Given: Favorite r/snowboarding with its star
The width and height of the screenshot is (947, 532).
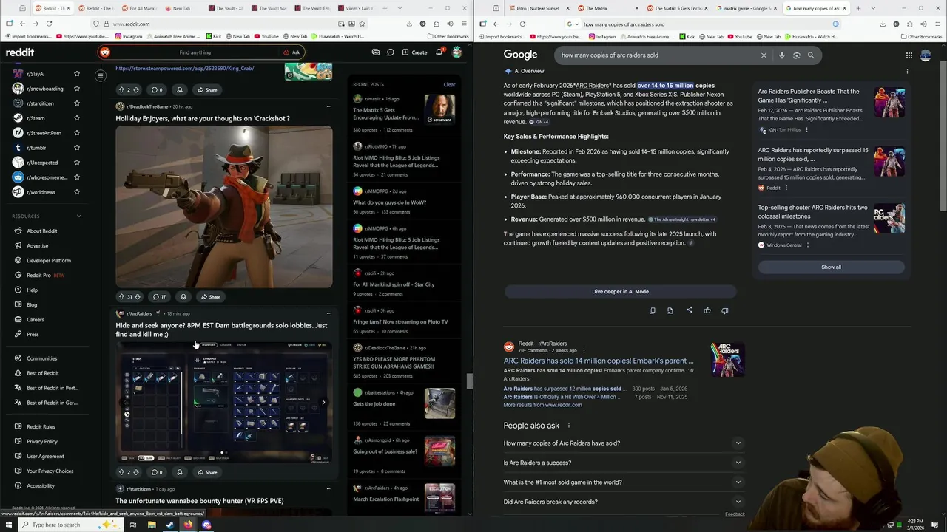Looking at the screenshot, I should pyautogui.click(x=76, y=89).
